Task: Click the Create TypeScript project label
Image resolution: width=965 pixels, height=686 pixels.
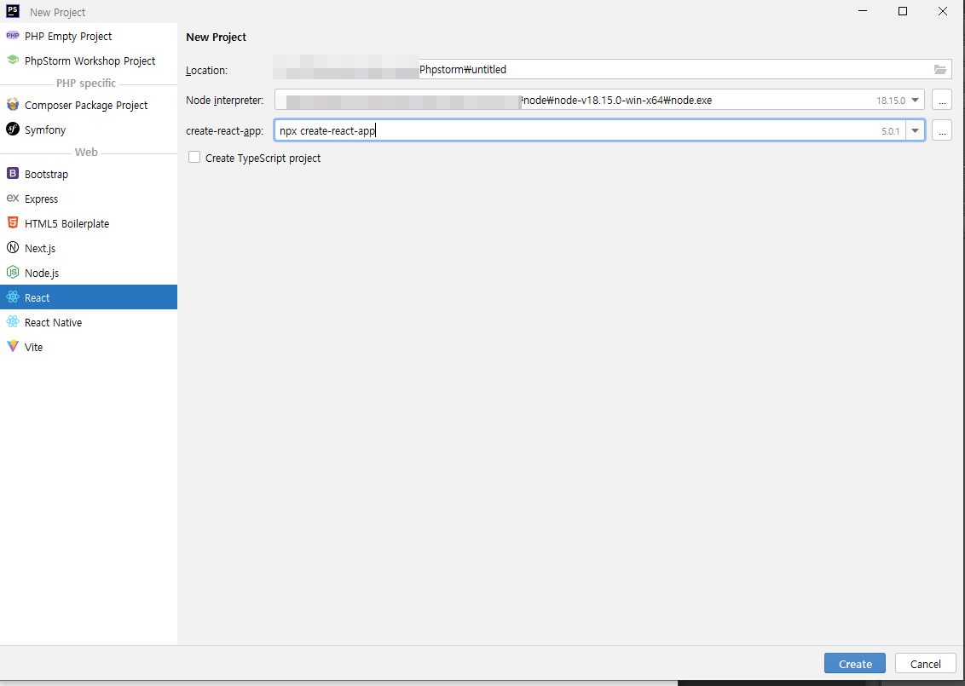Action: [263, 159]
